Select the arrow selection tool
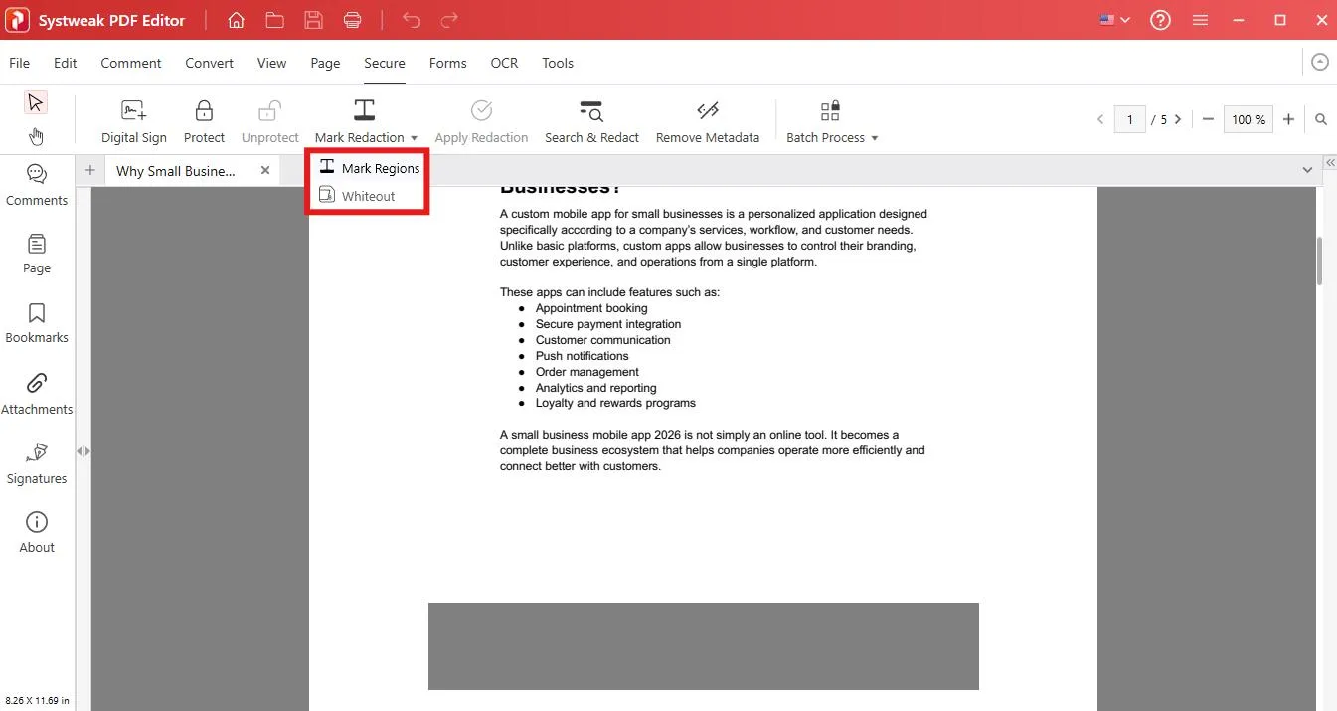Viewport: 1337px width, 711px height. [36, 102]
